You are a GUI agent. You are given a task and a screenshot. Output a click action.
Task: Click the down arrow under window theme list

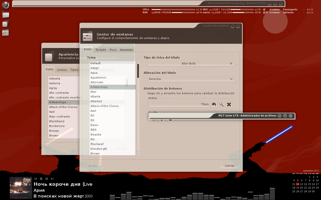point(138,154)
